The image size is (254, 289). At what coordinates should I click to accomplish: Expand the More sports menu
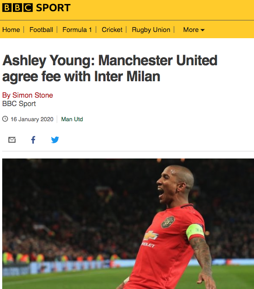coord(194,30)
